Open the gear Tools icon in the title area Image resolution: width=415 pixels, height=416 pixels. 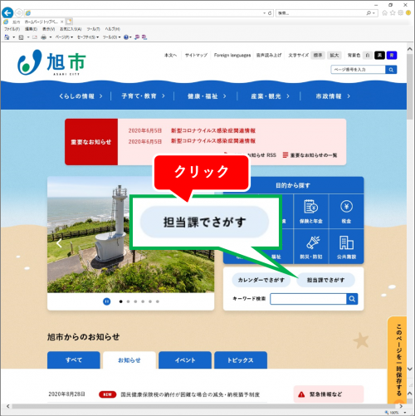(400, 13)
